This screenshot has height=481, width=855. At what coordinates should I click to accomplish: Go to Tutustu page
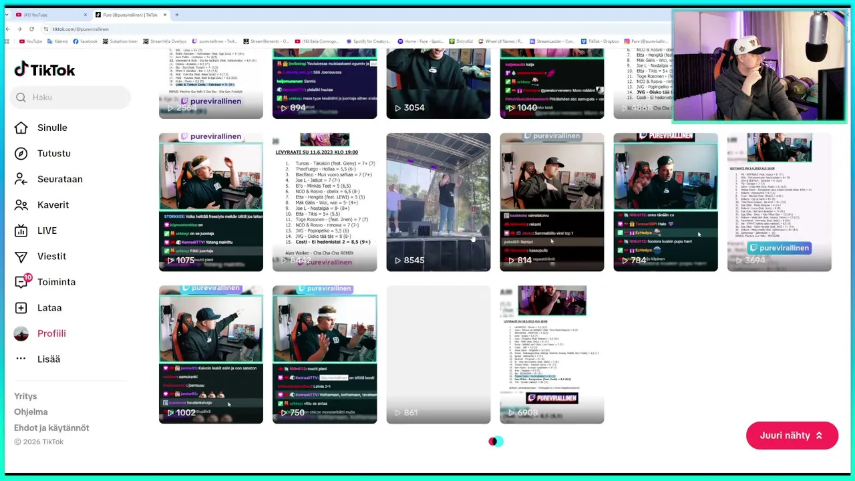tap(54, 154)
